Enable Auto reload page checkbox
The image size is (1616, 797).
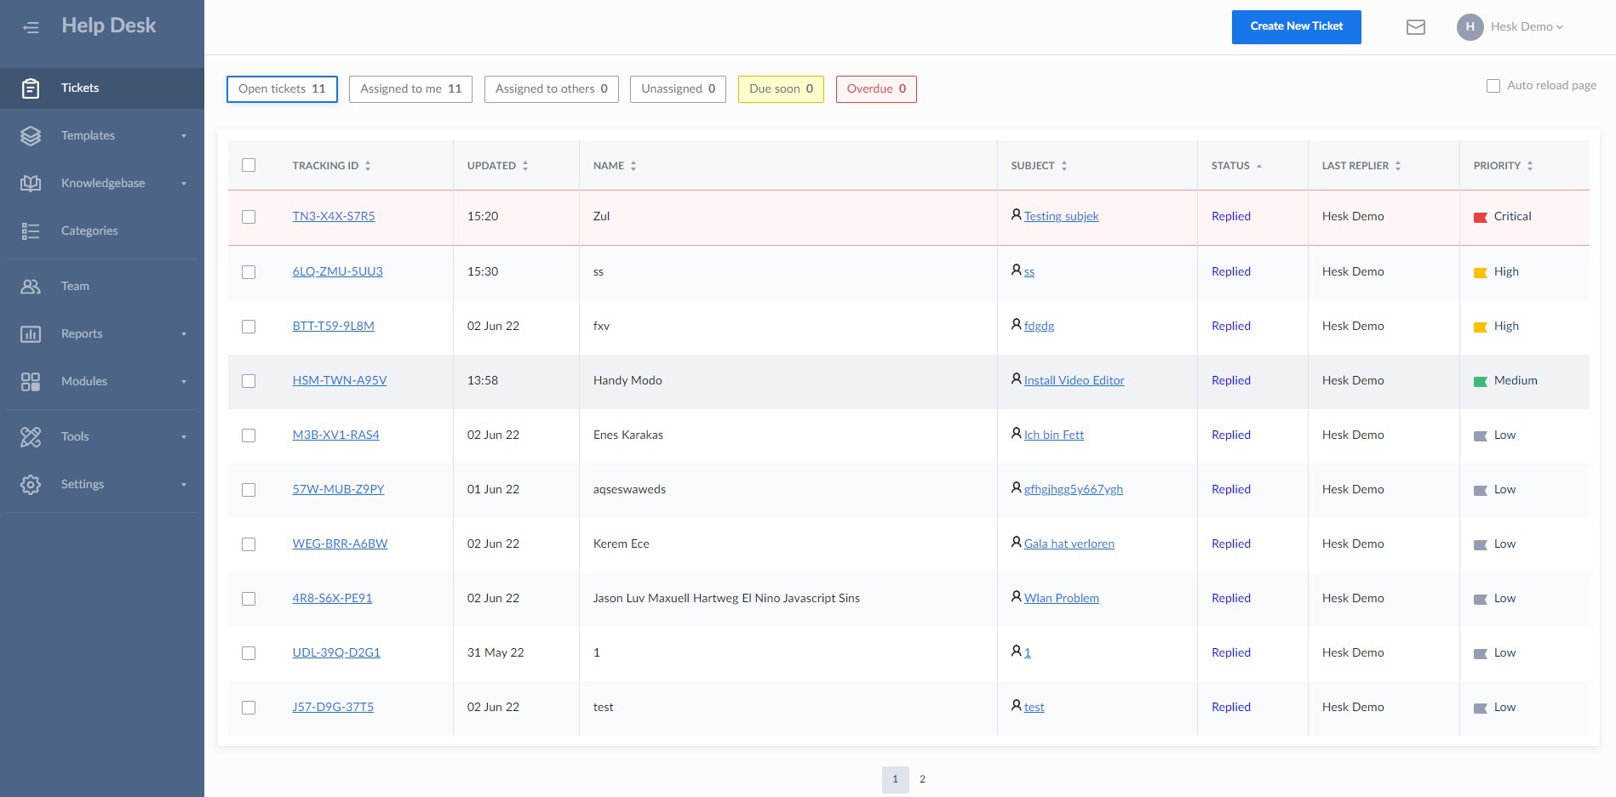coord(1493,86)
